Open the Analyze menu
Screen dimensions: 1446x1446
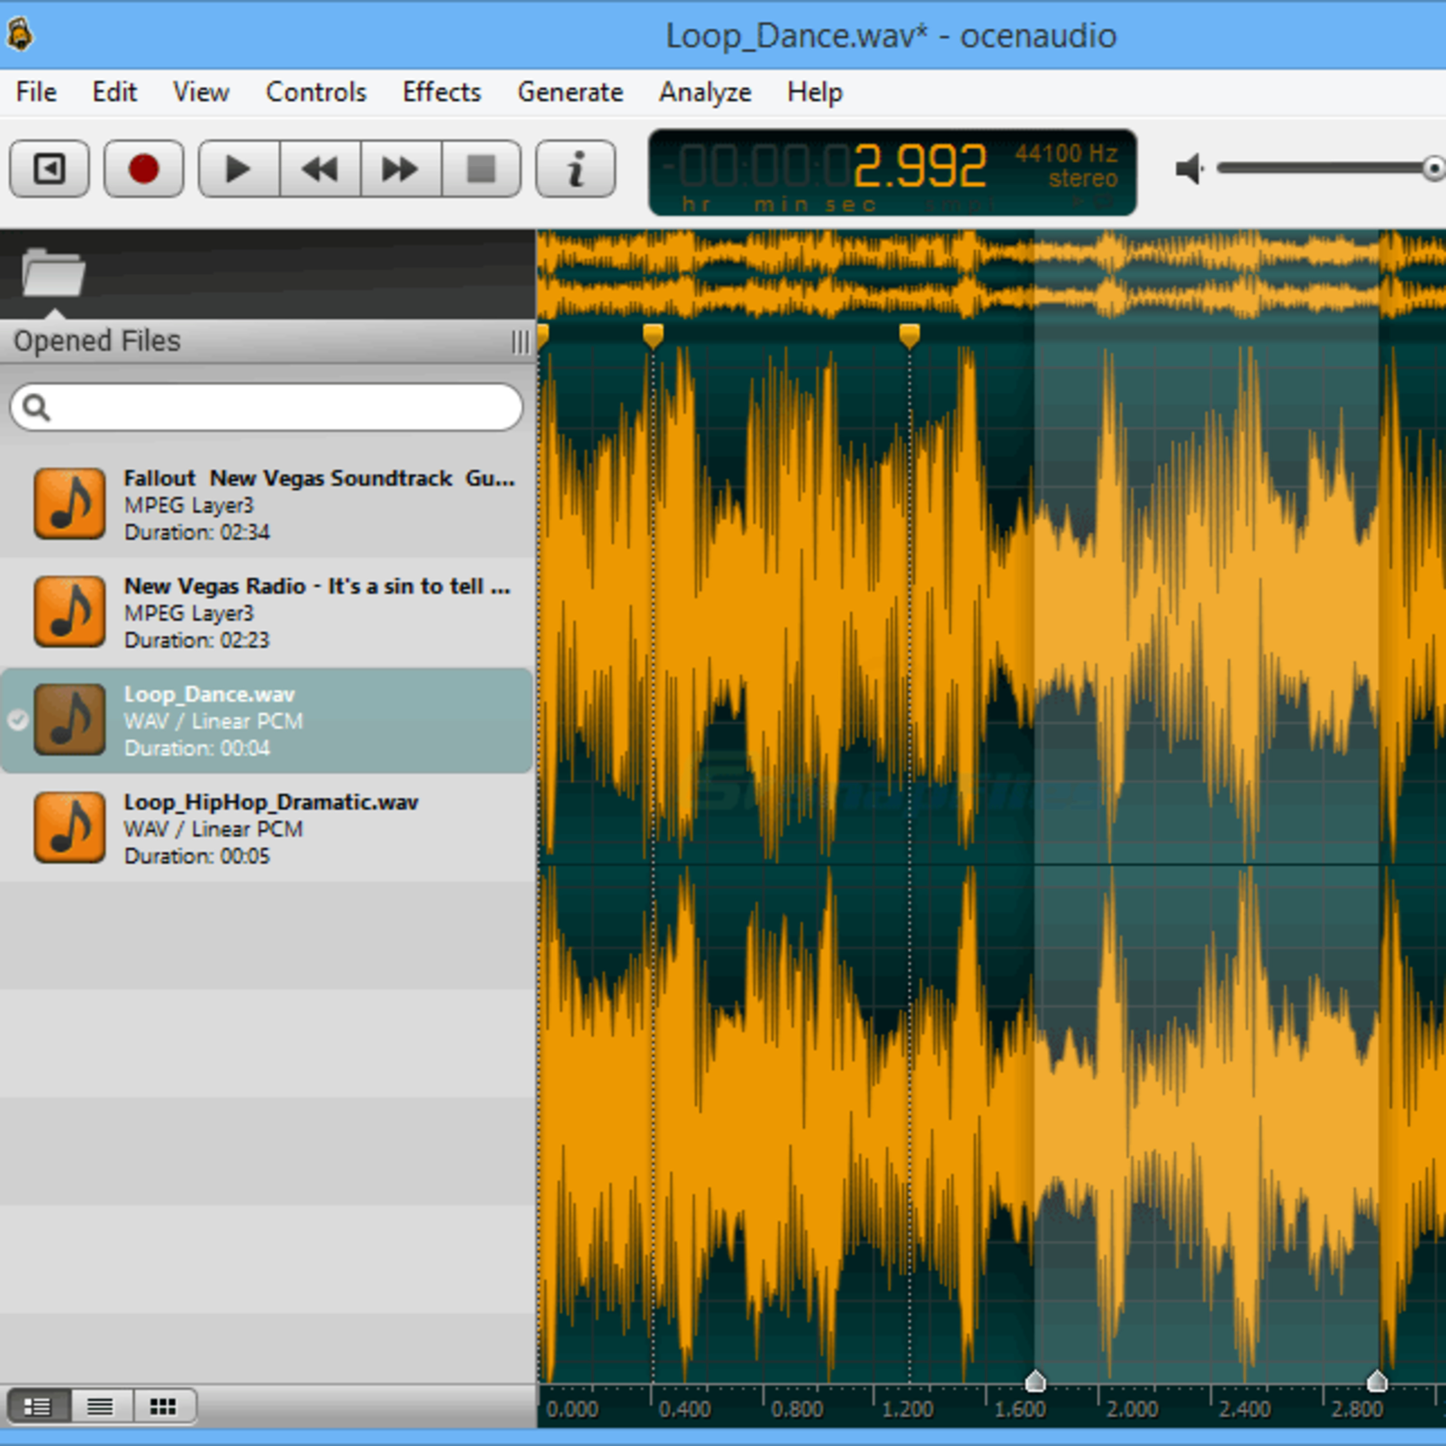705,92
